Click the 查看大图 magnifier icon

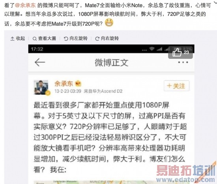(x=34, y=39)
